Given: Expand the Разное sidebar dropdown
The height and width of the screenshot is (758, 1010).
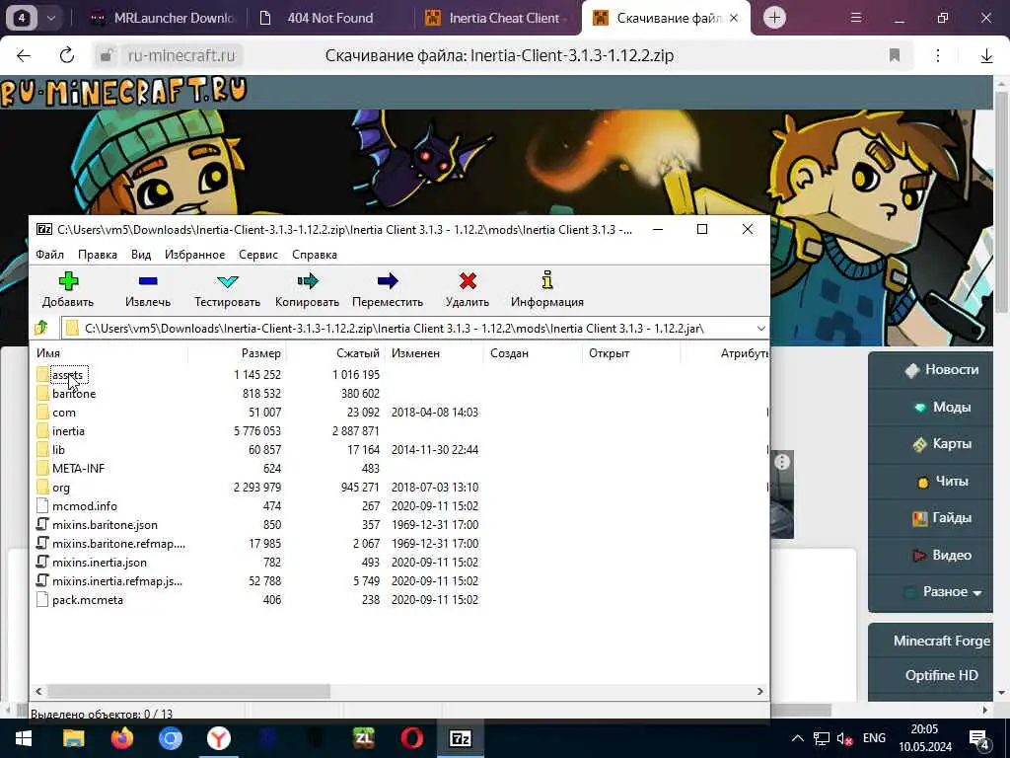Looking at the screenshot, I should coord(952,592).
